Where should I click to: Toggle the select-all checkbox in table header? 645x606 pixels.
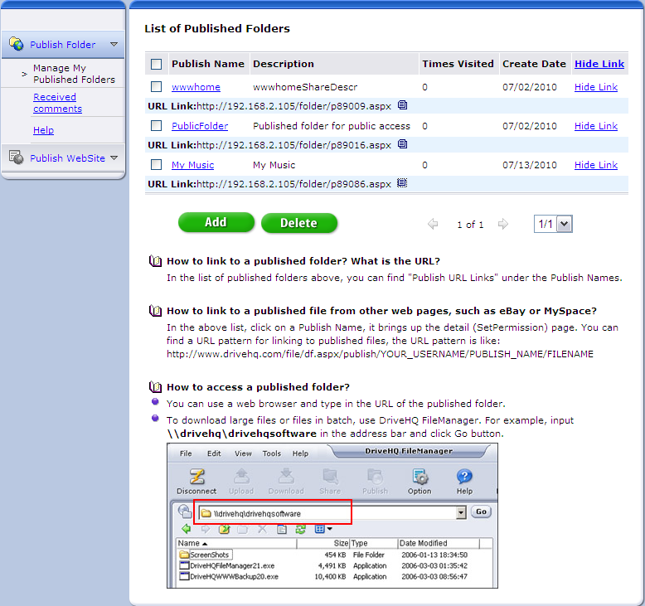[x=156, y=64]
